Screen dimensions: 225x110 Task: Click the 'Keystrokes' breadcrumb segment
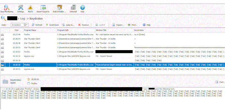(x=36, y=19)
